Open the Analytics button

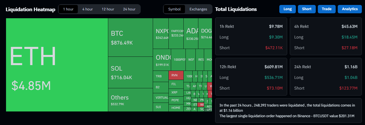click(x=350, y=9)
